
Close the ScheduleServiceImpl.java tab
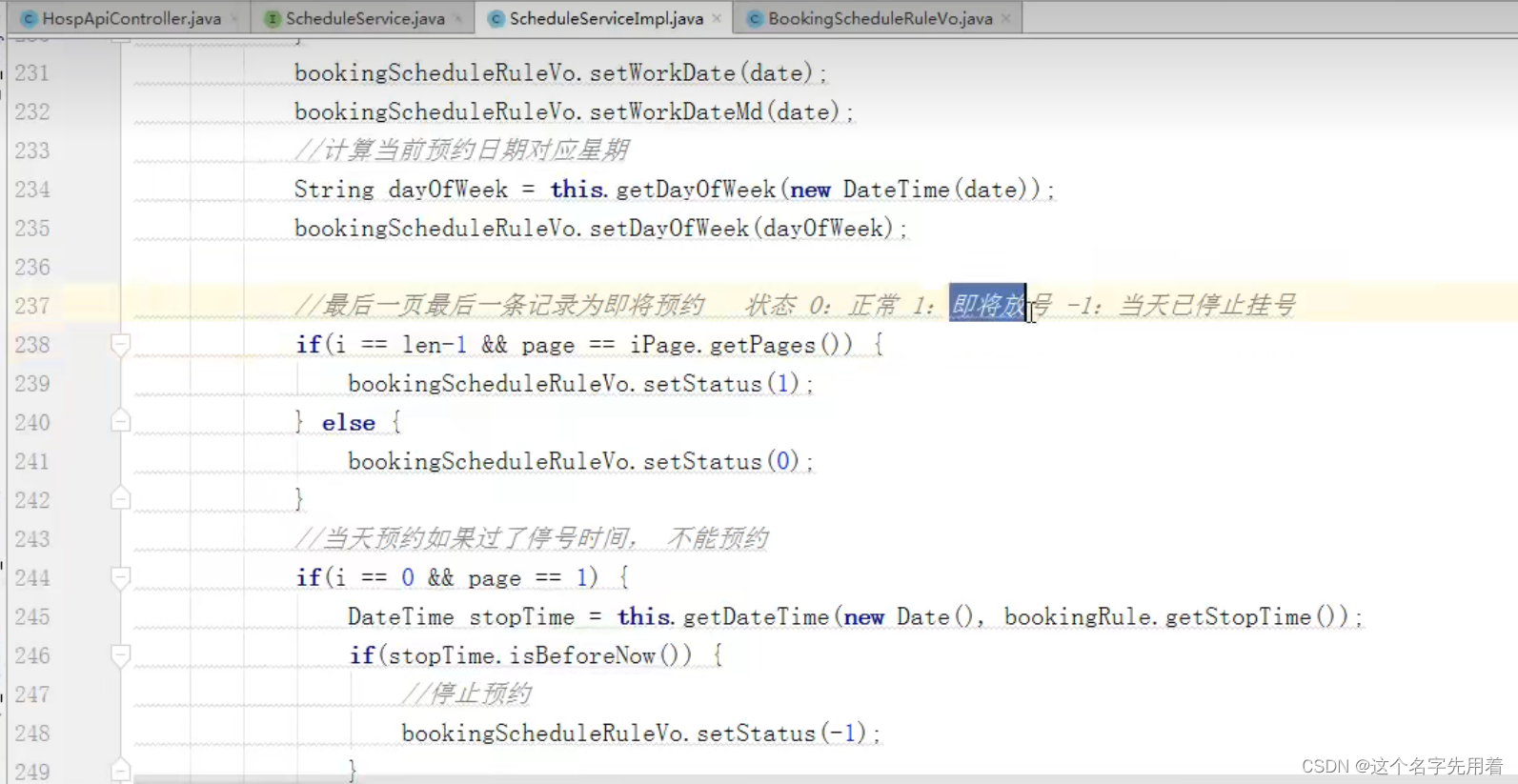pos(717,18)
